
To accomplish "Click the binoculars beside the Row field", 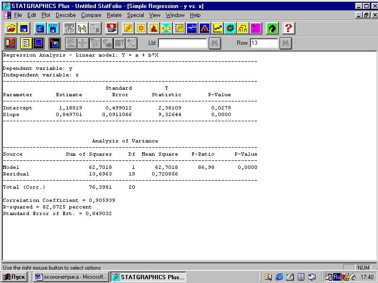I will tap(286, 43).
